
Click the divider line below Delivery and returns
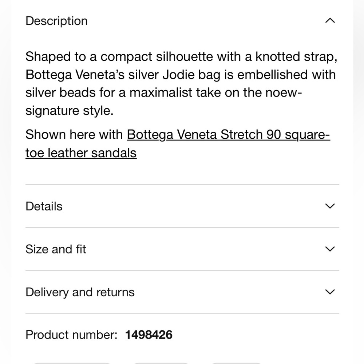[x=182, y=313]
